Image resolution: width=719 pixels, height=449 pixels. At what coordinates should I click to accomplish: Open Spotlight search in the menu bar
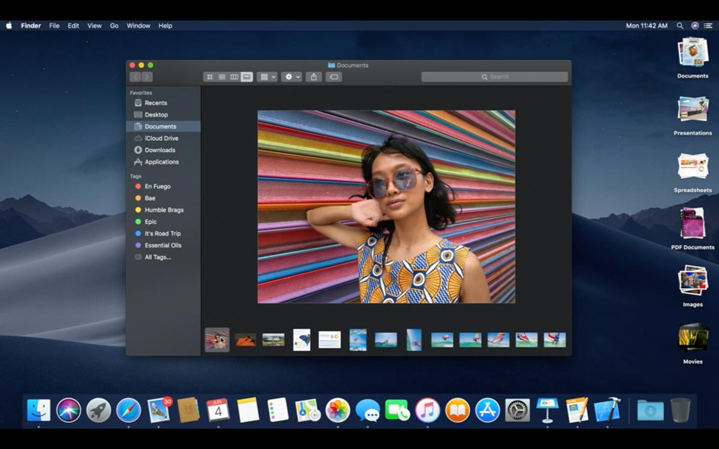680,26
